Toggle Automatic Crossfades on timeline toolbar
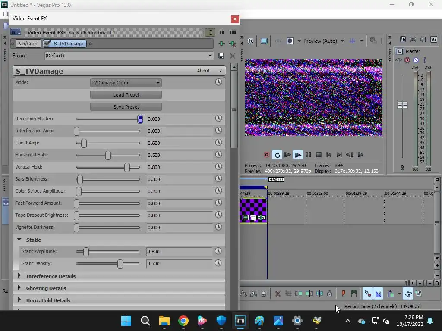Viewport: 442px width, 331px height. 378,294
